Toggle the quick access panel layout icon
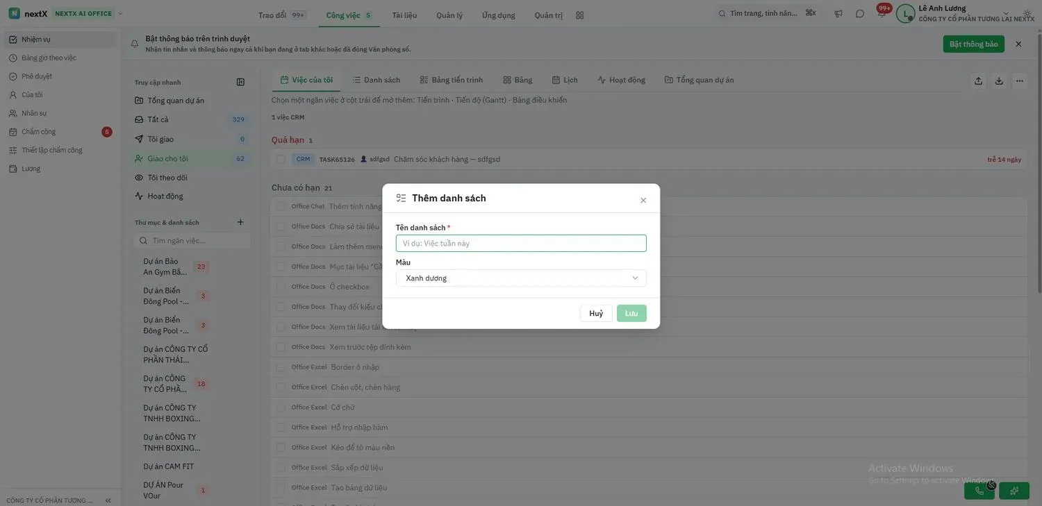Image resolution: width=1042 pixels, height=506 pixels. [240, 82]
